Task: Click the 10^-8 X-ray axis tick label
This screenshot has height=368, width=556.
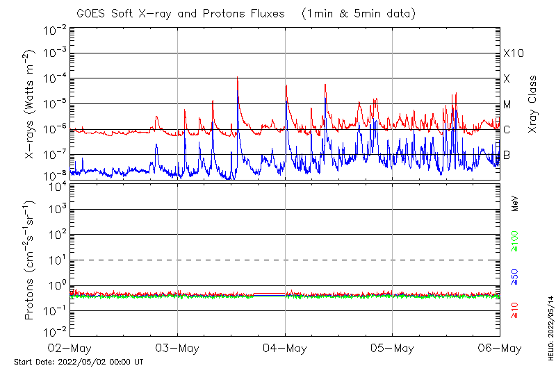Action: pos(55,176)
